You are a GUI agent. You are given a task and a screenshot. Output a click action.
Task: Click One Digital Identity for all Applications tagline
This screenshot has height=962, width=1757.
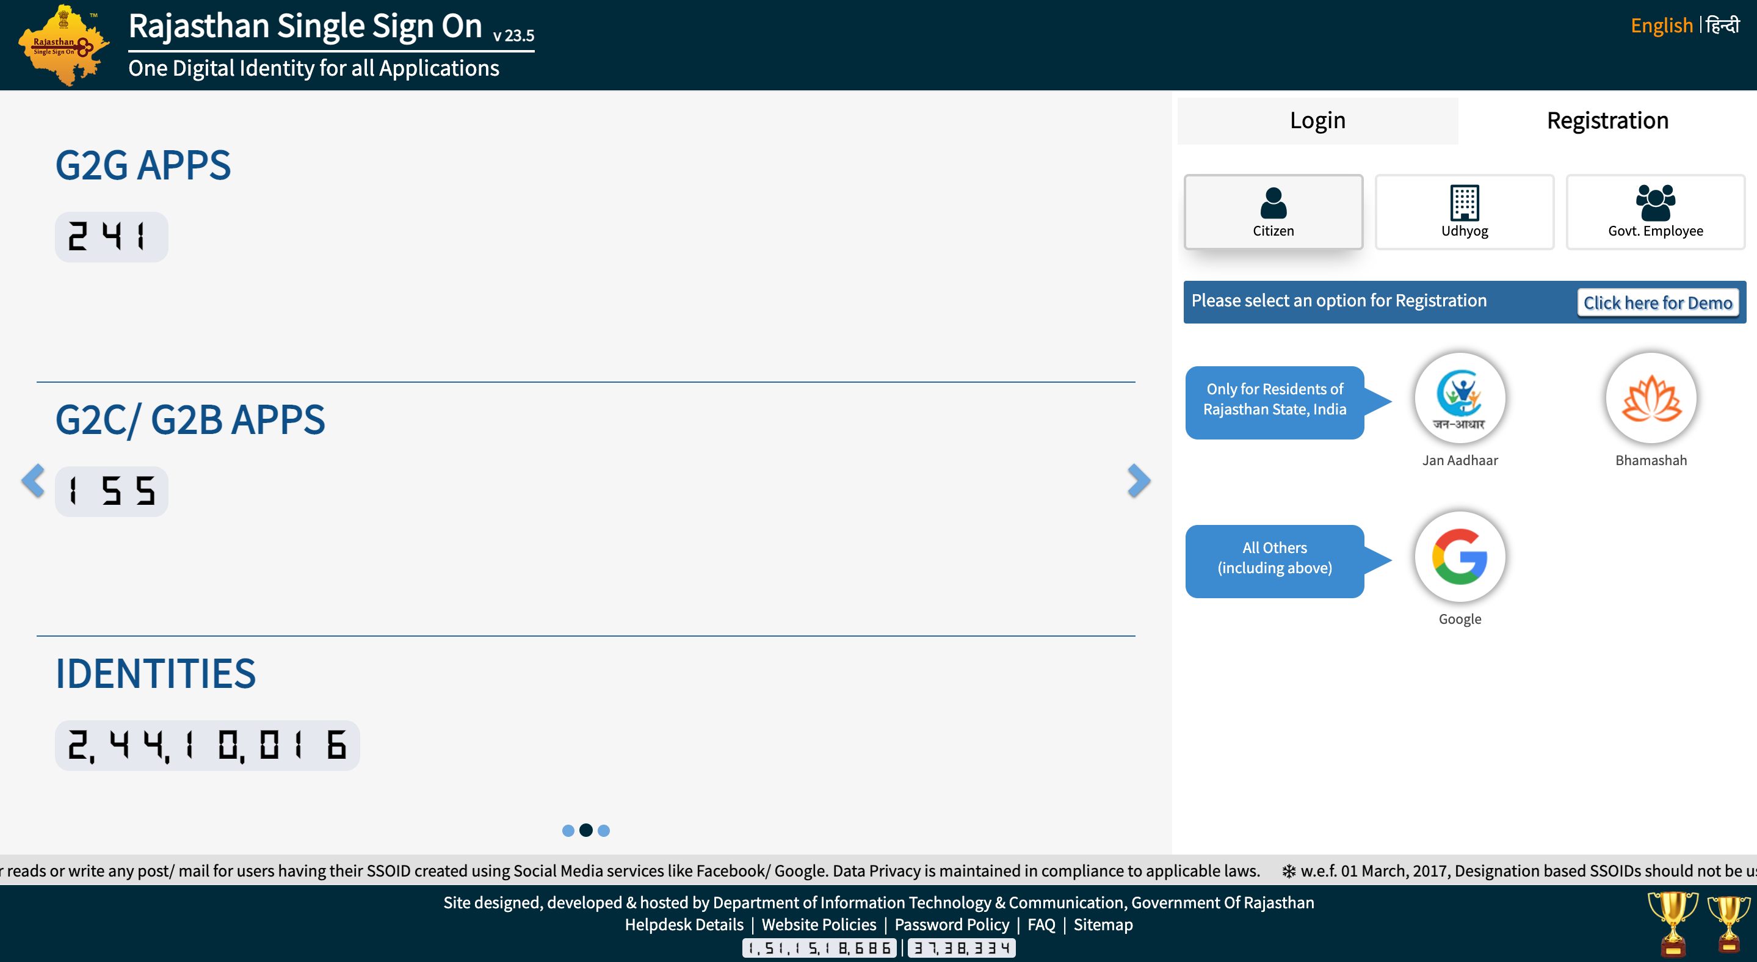coord(314,68)
